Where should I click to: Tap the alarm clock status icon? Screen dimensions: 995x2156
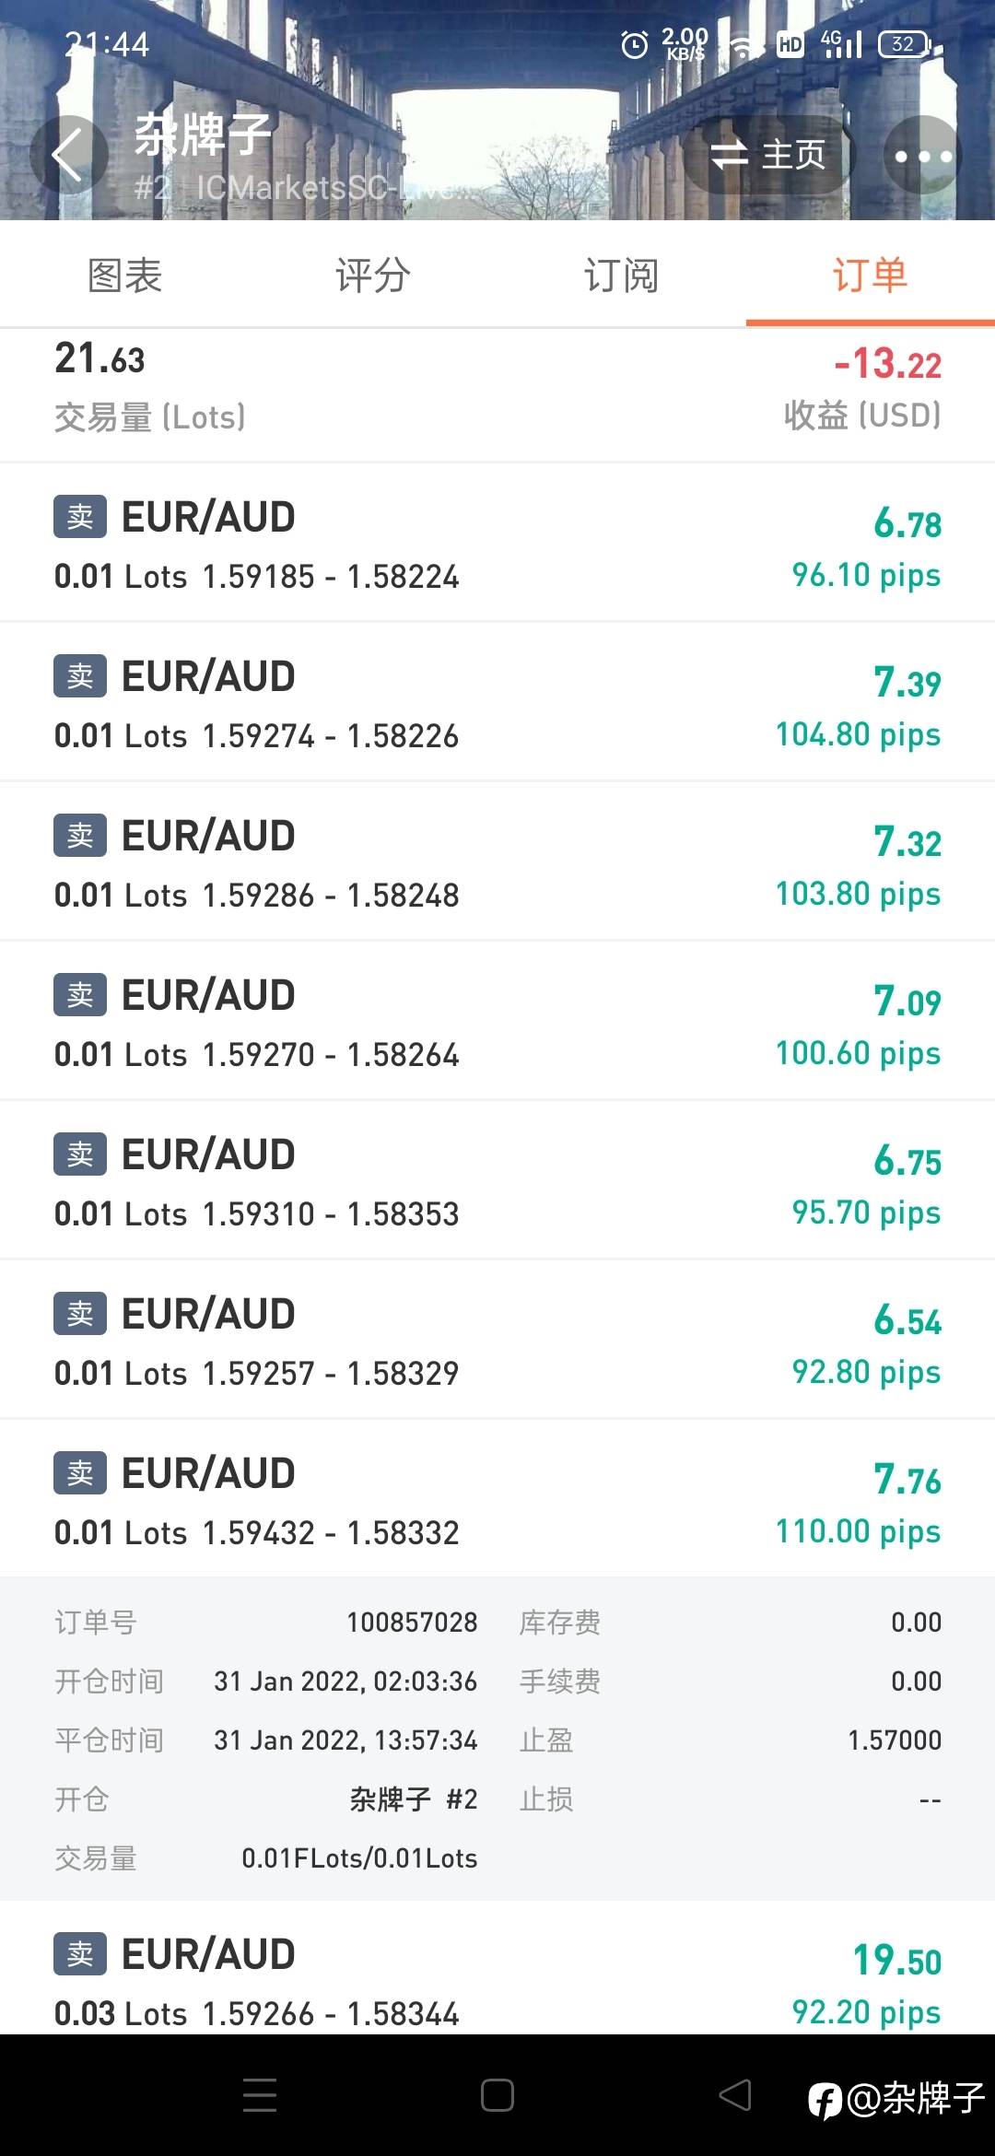(635, 44)
